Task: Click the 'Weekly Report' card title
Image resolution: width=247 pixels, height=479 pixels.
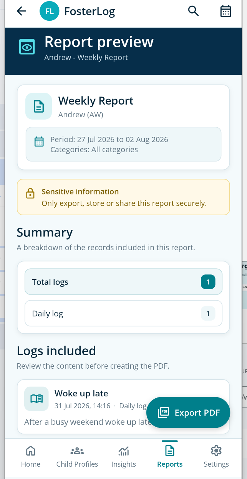Action: pyautogui.click(x=96, y=101)
